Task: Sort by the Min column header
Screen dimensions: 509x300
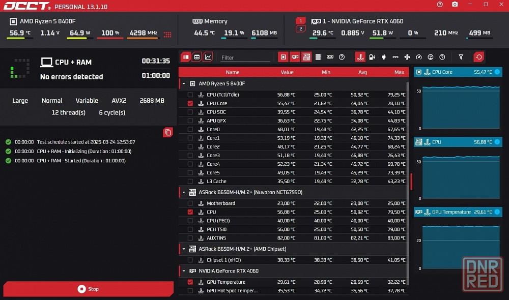Action: click(x=326, y=72)
